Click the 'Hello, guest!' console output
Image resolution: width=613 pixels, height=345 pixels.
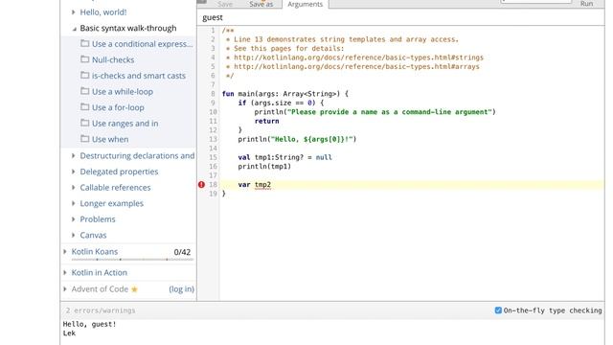pyautogui.click(x=89, y=324)
